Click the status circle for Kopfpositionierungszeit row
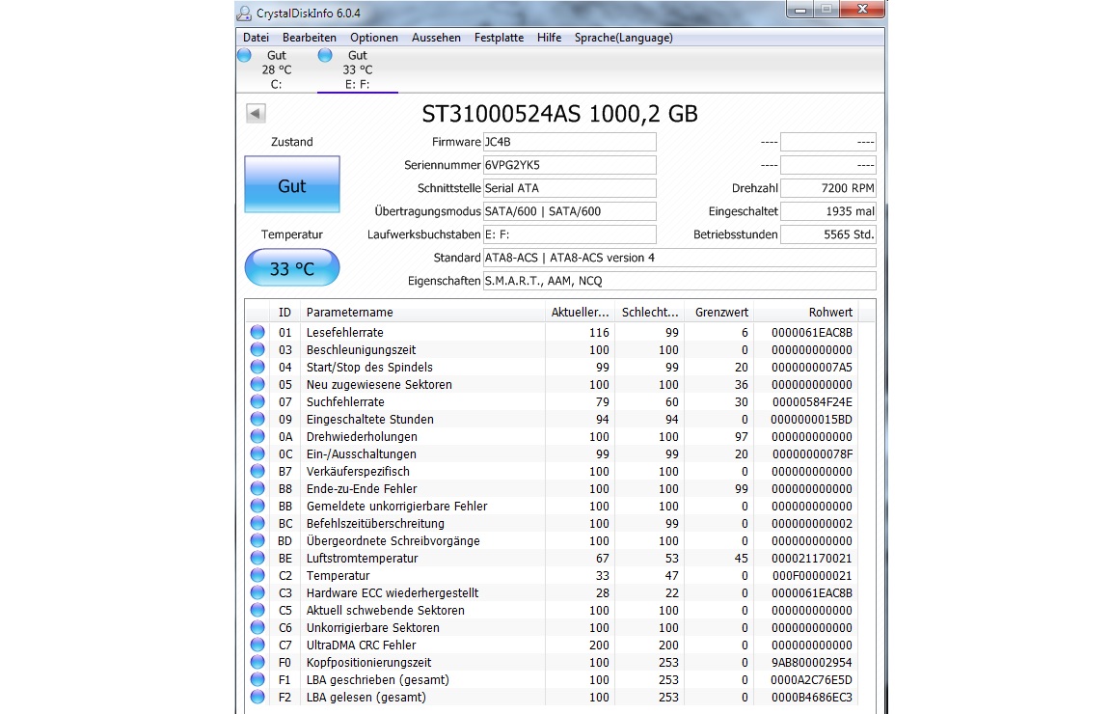1111x714 pixels. tap(257, 662)
